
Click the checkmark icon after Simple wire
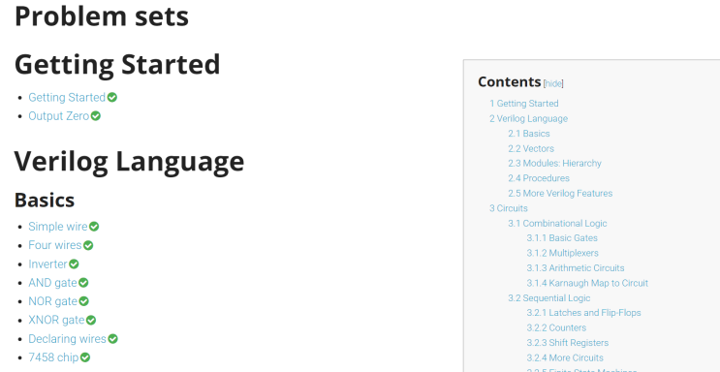pos(94,227)
